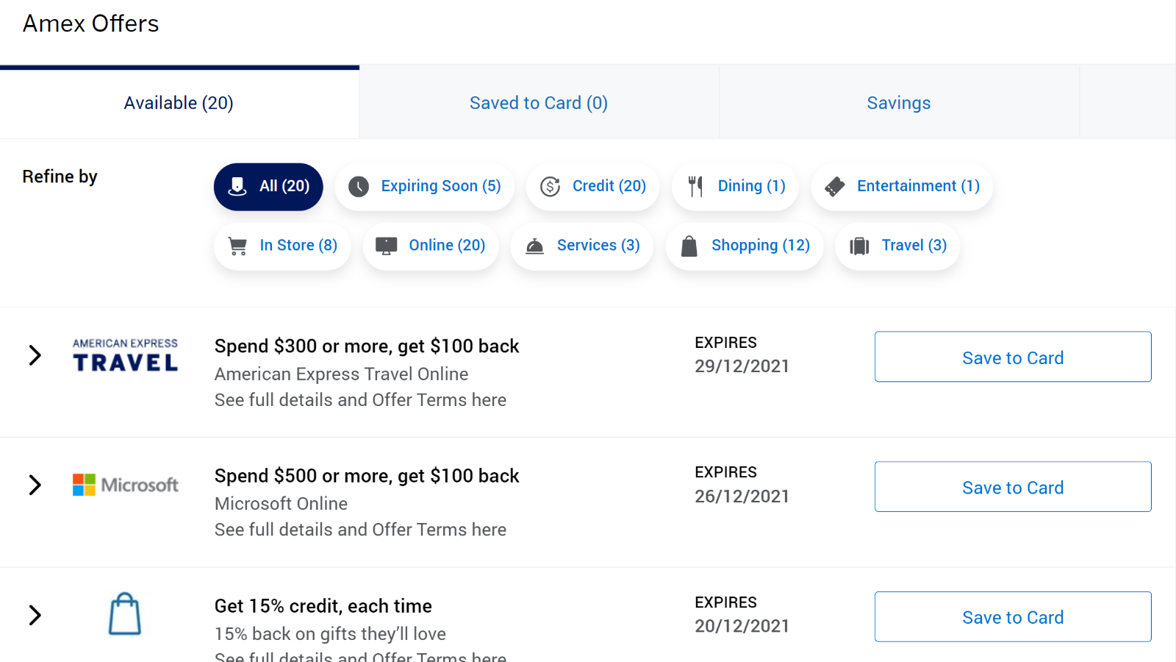Filter offers by Travel (3)

(x=897, y=246)
